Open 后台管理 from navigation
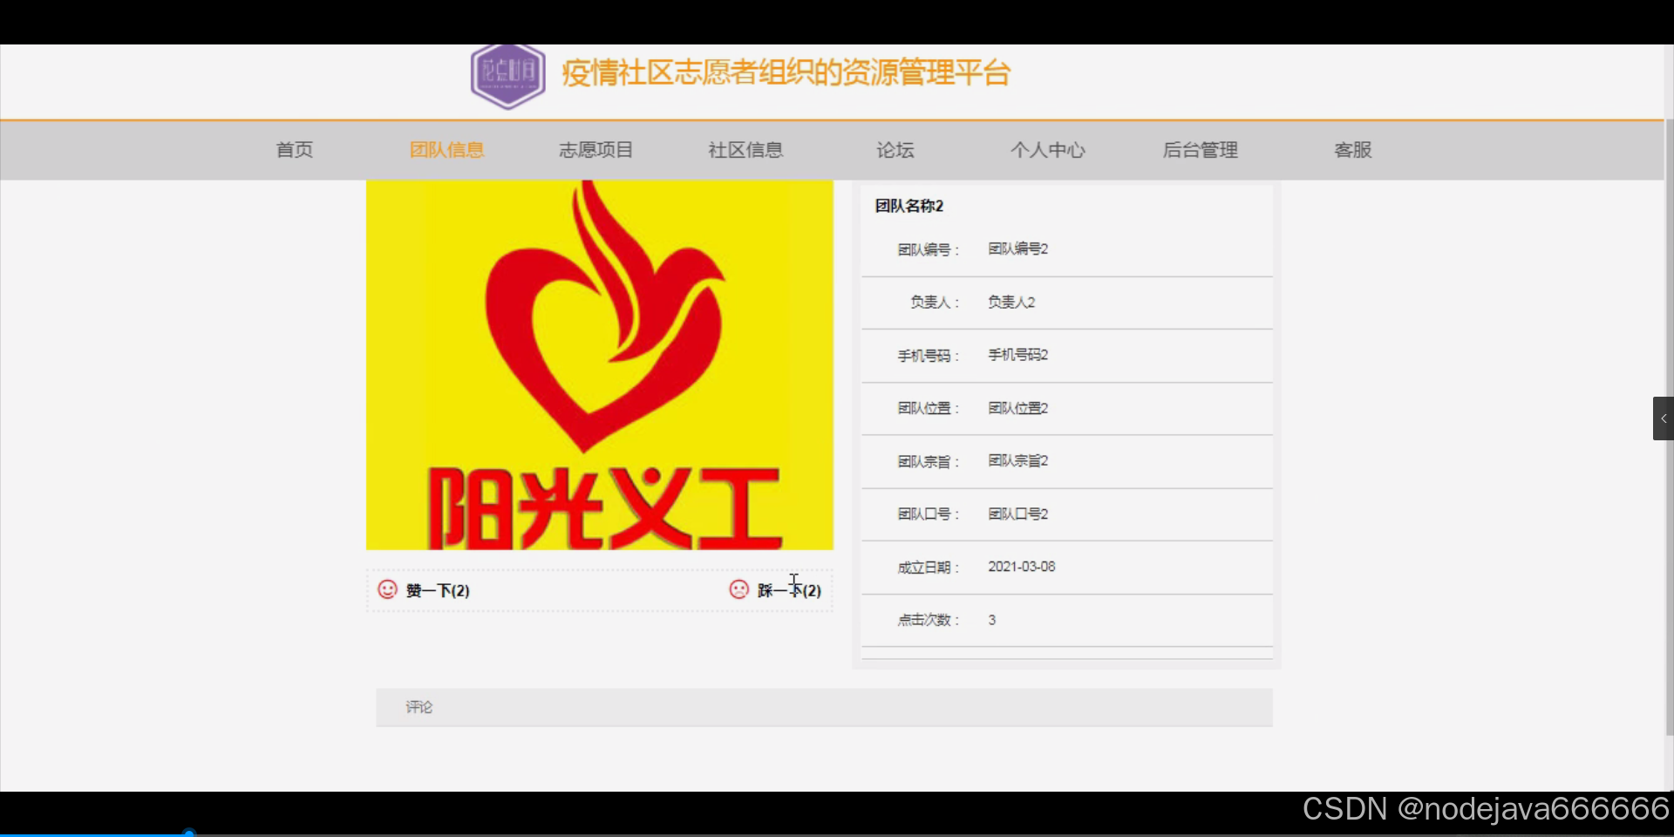Screen dimensions: 1674x837 click(x=1201, y=150)
